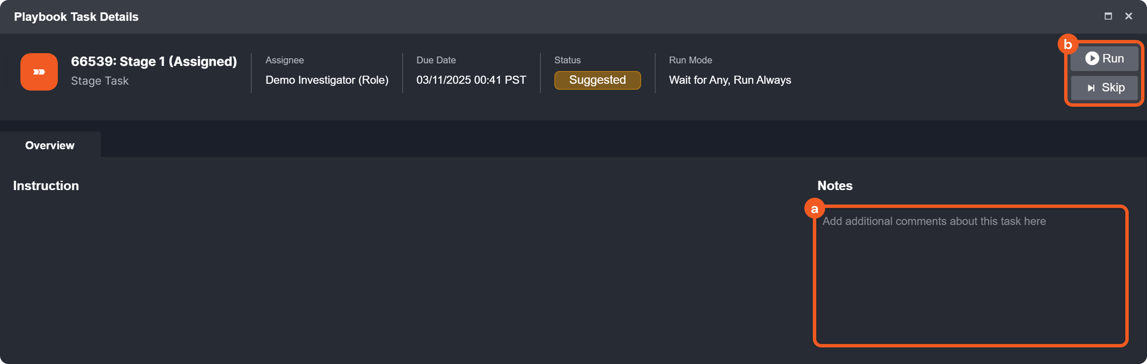
Task: Select the Demo Investigator (Role) assignee value
Action: pos(327,80)
